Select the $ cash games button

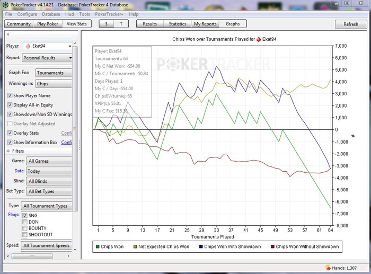click(x=106, y=24)
